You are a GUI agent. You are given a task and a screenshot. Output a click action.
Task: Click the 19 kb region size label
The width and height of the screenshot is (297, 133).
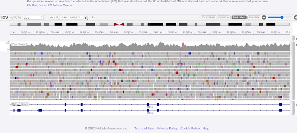point(93,17)
